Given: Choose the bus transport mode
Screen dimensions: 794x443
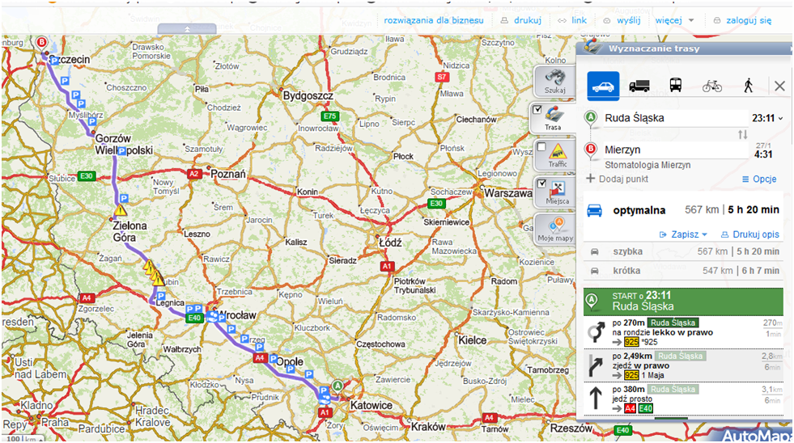Looking at the screenshot, I should [x=676, y=86].
